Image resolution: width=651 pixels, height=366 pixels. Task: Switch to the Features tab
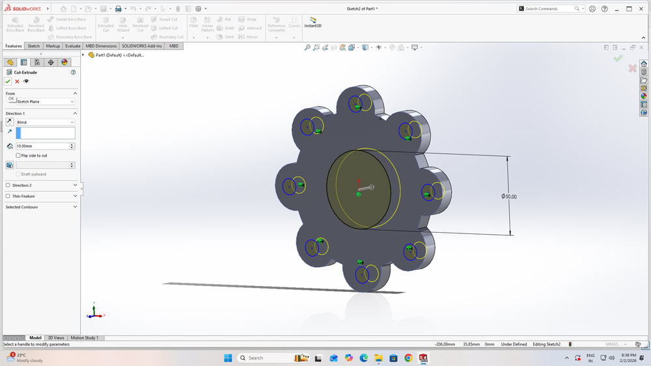click(x=13, y=46)
